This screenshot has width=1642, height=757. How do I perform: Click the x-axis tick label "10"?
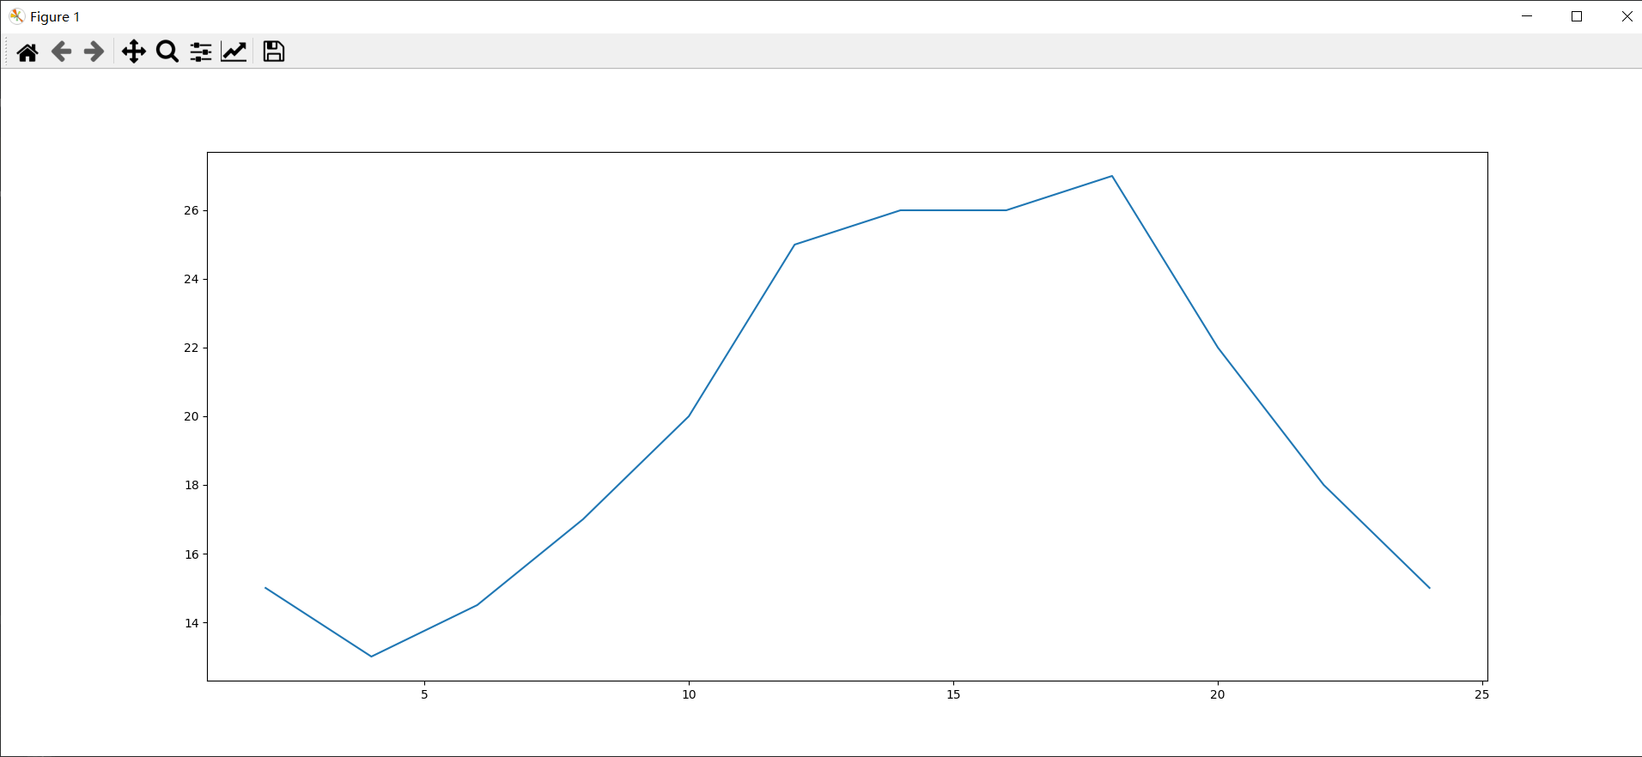tap(689, 694)
